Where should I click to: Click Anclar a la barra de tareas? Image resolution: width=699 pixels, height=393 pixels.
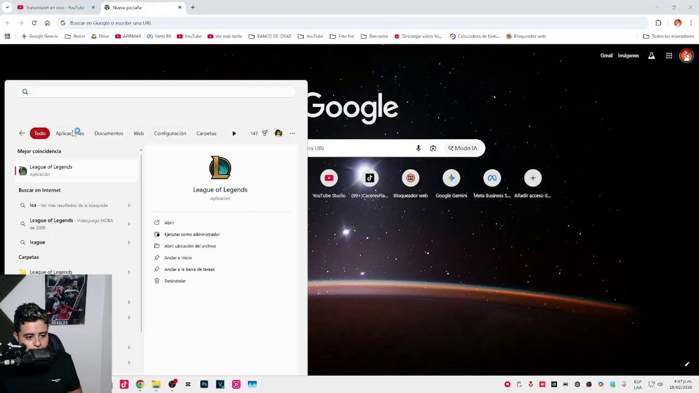(x=189, y=269)
